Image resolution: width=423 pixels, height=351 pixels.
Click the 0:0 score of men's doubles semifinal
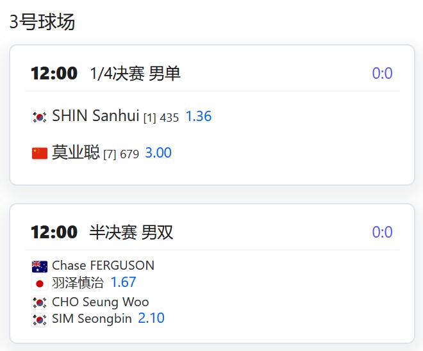click(x=382, y=232)
